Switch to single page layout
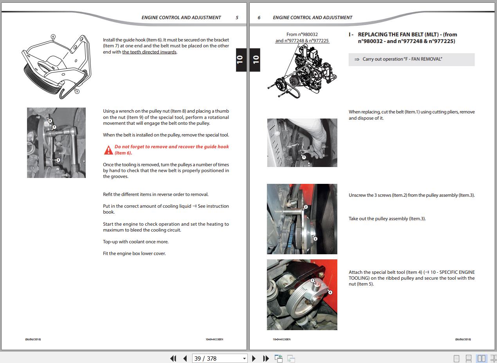 (456, 358)
